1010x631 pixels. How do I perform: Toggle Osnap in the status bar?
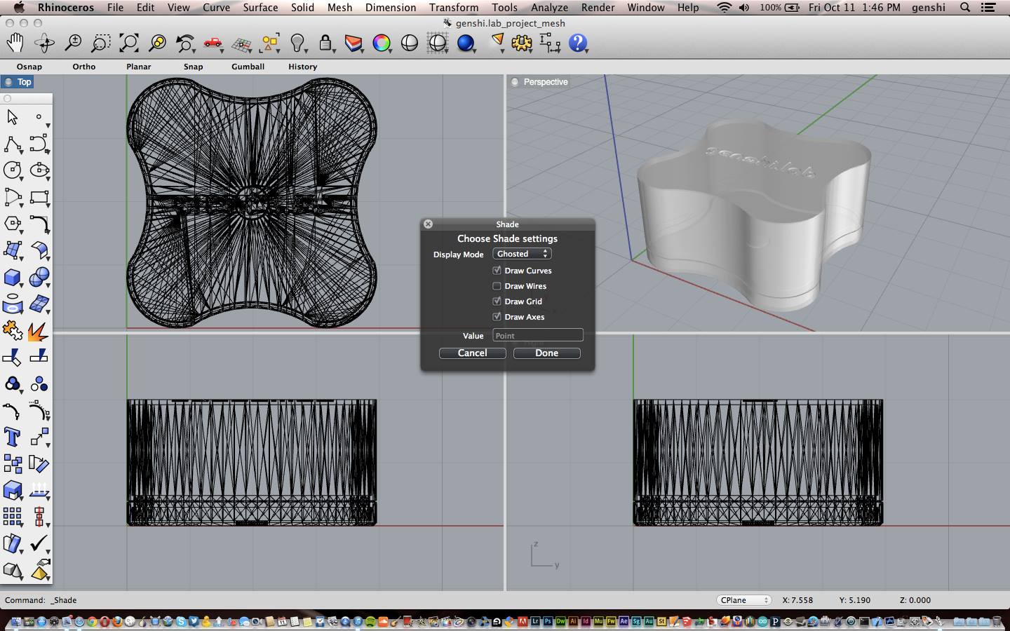tap(29, 67)
